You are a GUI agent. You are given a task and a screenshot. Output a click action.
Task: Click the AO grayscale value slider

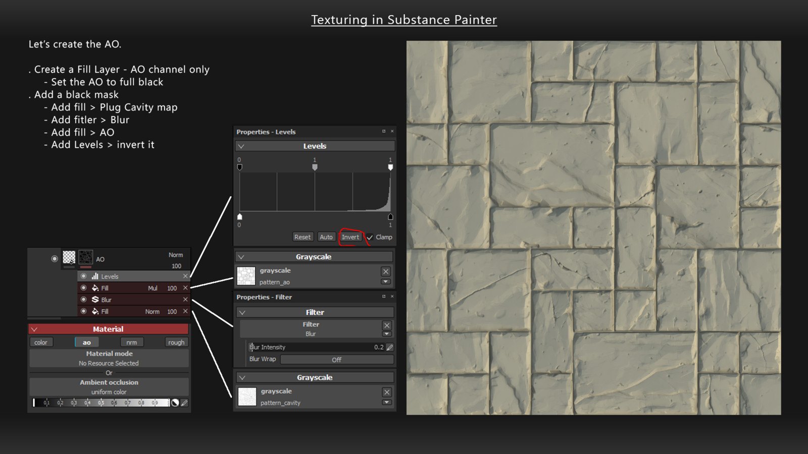pyautogui.click(x=101, y=403)
